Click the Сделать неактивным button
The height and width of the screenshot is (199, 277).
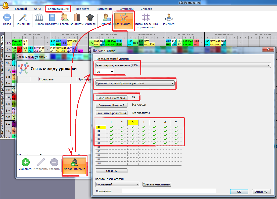[157, 184]
